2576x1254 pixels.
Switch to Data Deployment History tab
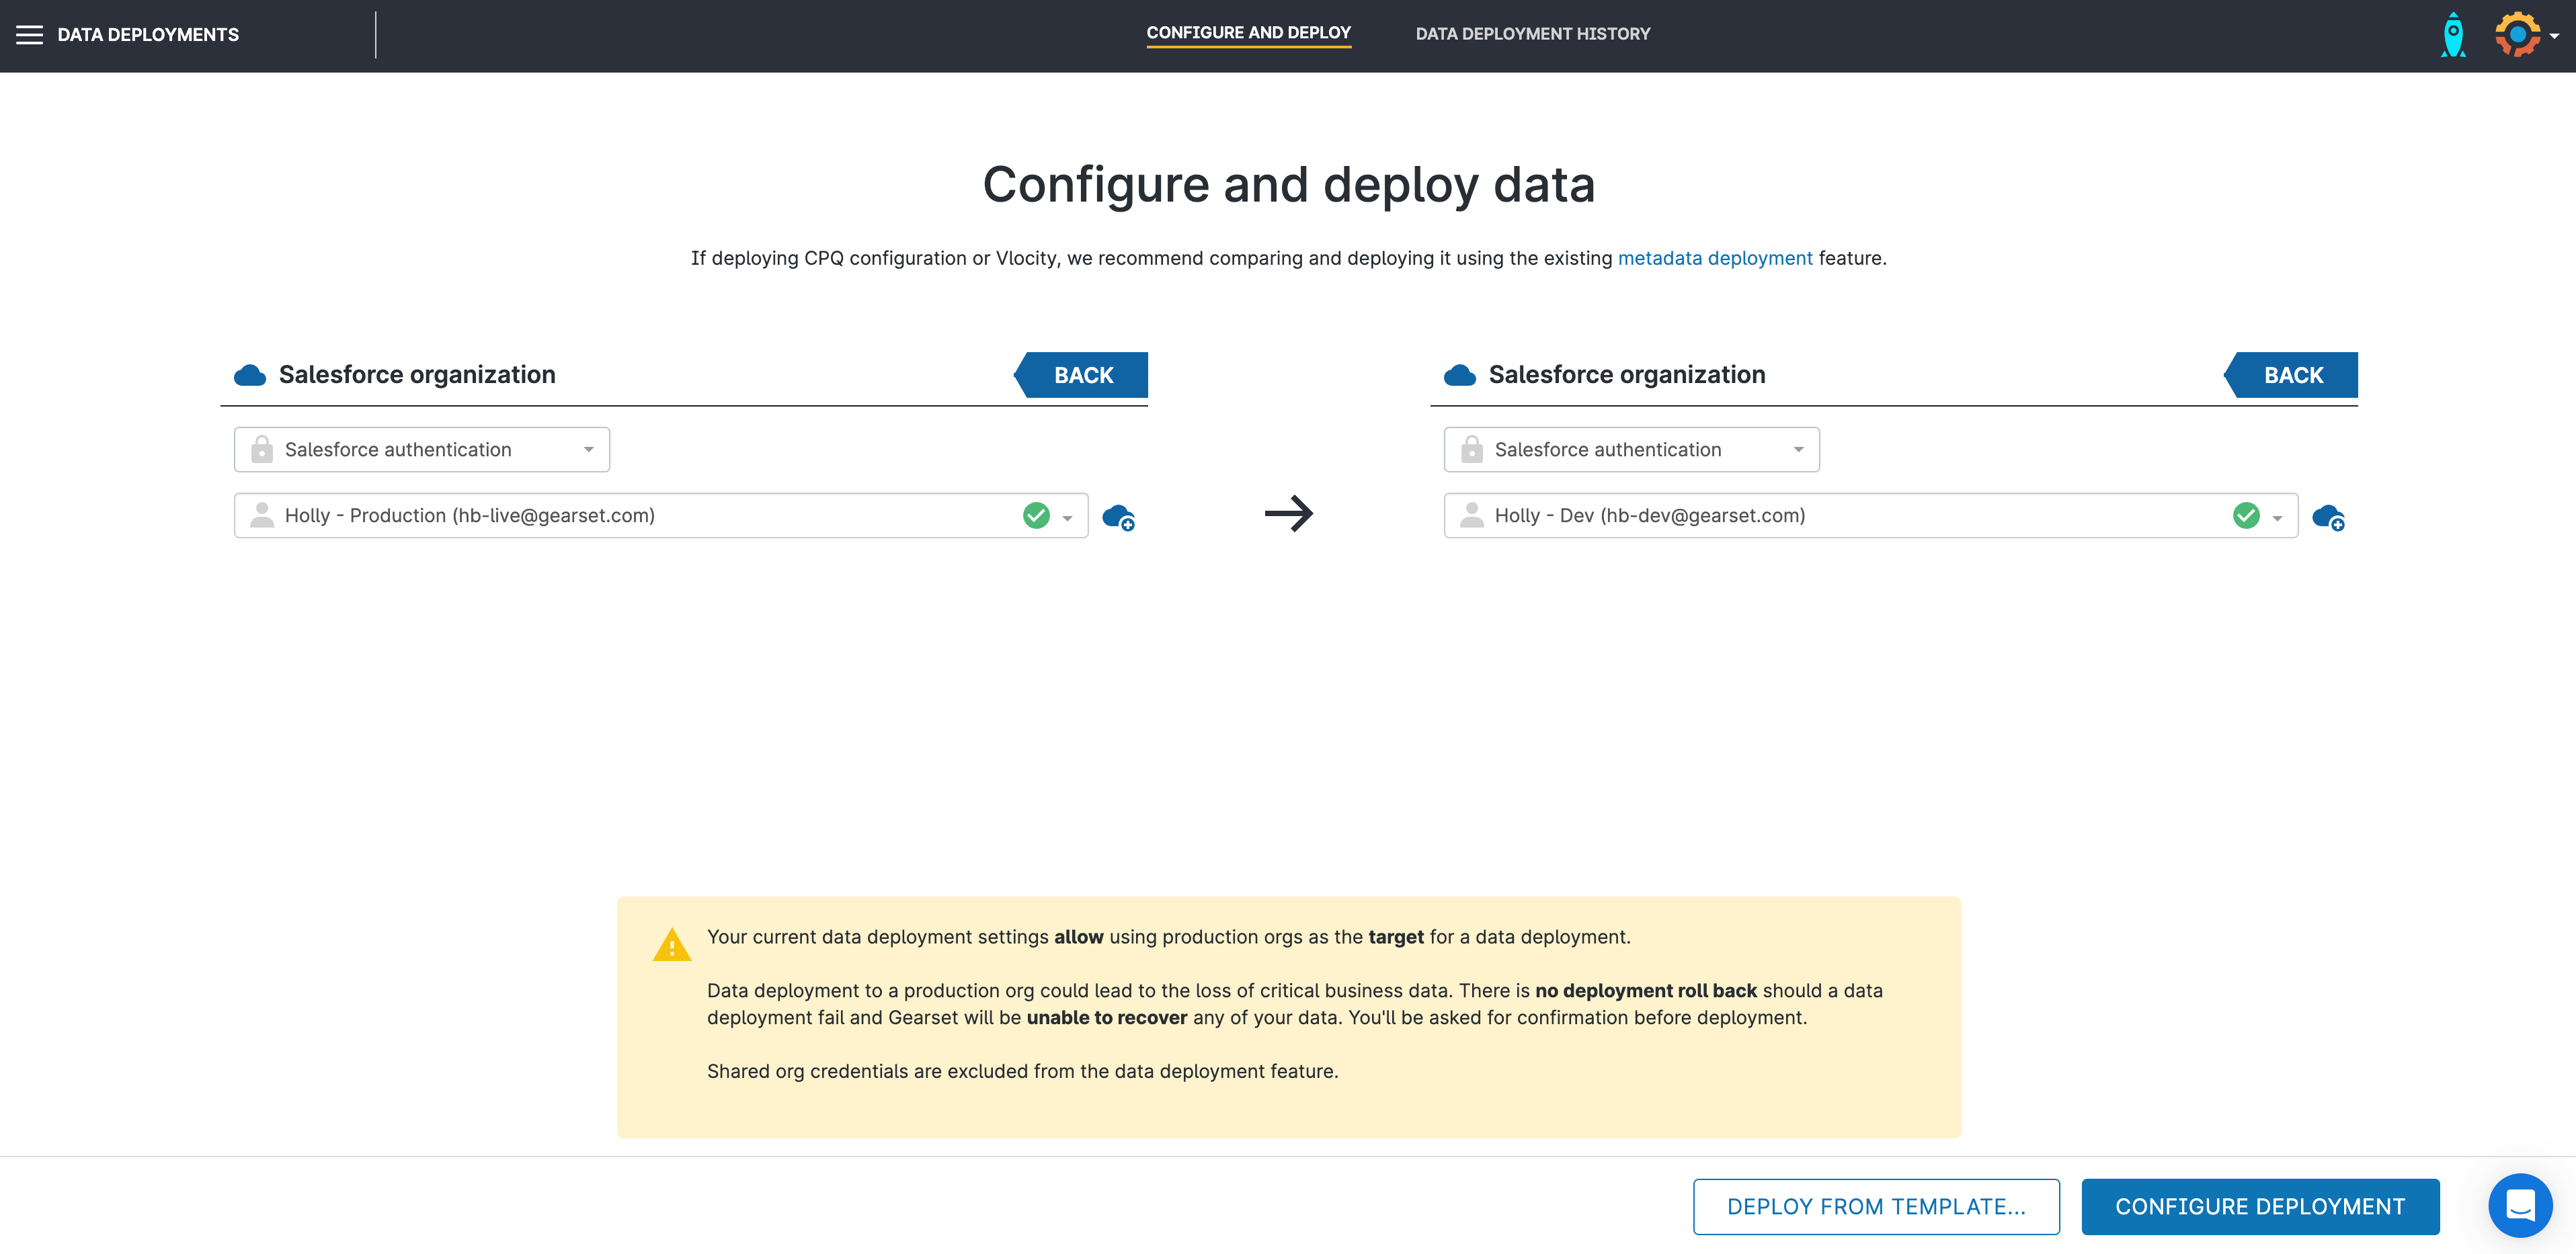(x=1532, y=34)
